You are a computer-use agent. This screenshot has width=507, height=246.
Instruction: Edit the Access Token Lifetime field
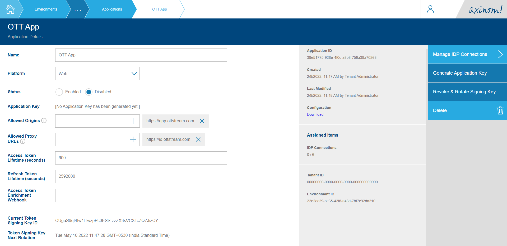(141, 158)
